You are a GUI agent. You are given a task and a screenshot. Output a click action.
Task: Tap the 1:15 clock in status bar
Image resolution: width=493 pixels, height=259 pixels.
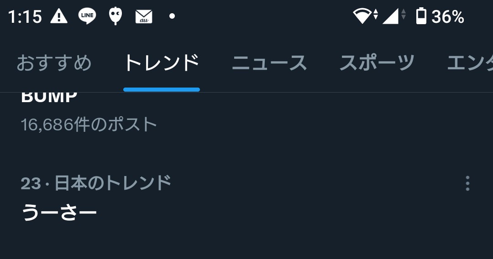[x=25, y=16]
